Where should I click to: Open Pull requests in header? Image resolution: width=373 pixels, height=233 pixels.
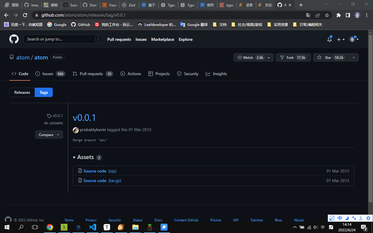119,39
